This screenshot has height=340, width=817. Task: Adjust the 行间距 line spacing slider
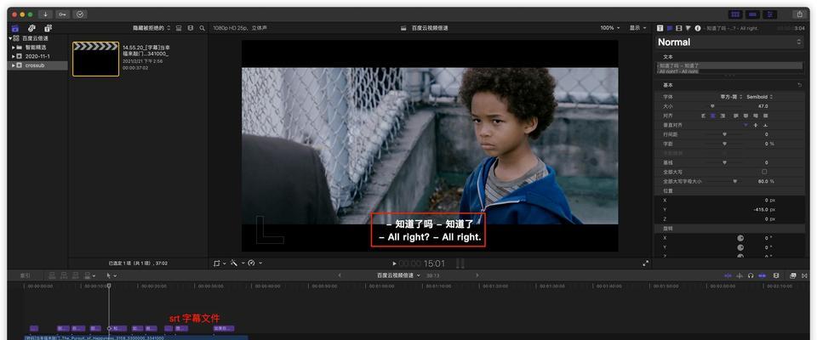[723, 134]
